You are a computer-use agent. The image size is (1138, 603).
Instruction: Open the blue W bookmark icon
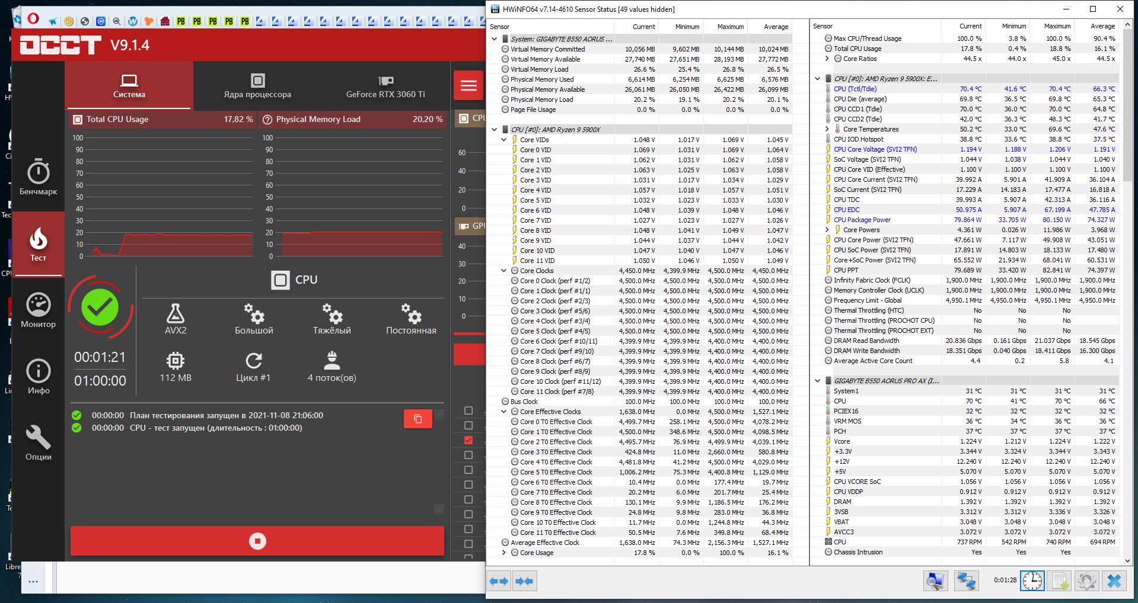click(133, 21)
